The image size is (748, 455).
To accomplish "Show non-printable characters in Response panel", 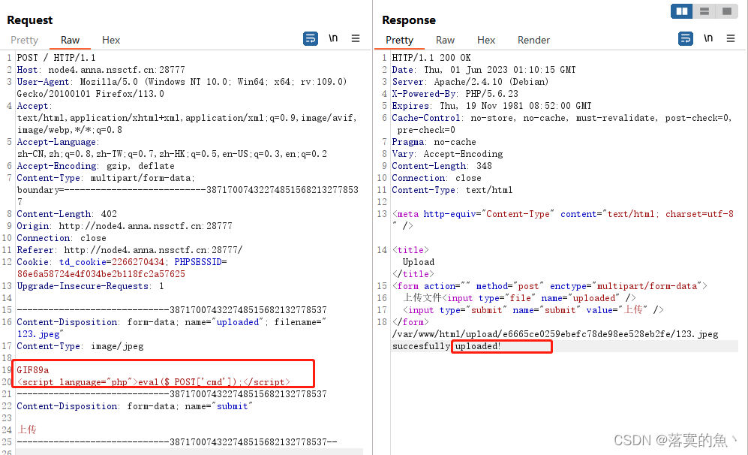I will (708, 38).
